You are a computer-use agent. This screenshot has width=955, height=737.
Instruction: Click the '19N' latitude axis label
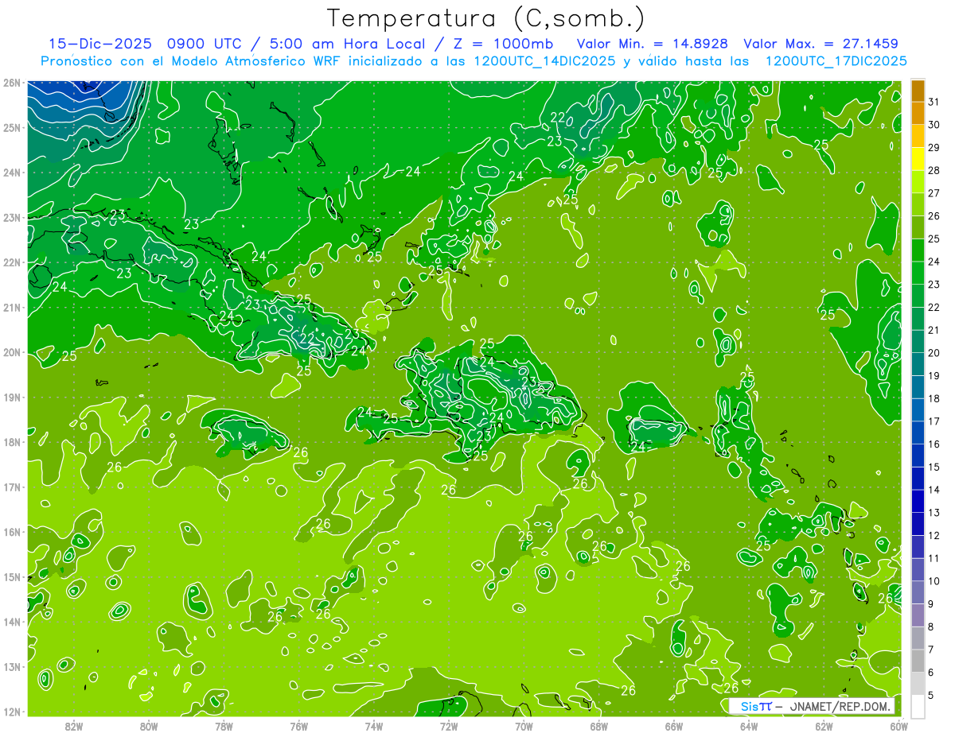[x=12, y=397]
